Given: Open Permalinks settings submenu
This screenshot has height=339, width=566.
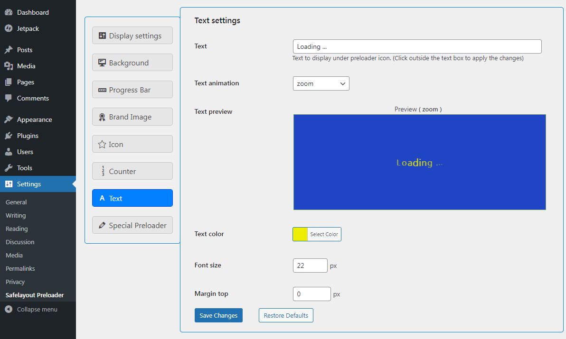Looking at the screenshot, I should [x=20, y=268].
